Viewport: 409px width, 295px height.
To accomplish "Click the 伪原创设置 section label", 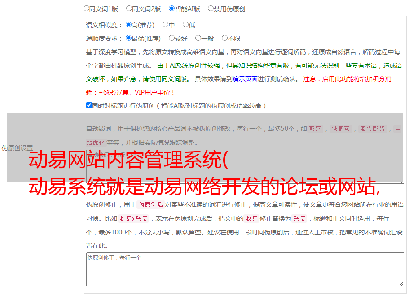I will click(x=18, y=148).
